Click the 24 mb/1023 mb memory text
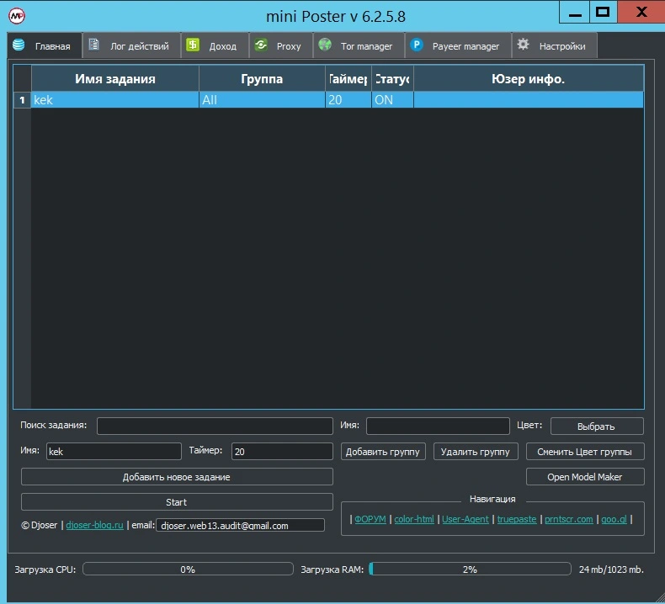This screenshot has width=665, height=604. [x=611, y=570]
